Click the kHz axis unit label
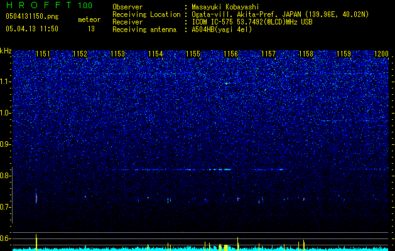 pyautogui.click(x=6, y=51)
